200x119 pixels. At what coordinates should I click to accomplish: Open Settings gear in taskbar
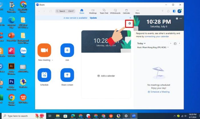click(126, 116)
